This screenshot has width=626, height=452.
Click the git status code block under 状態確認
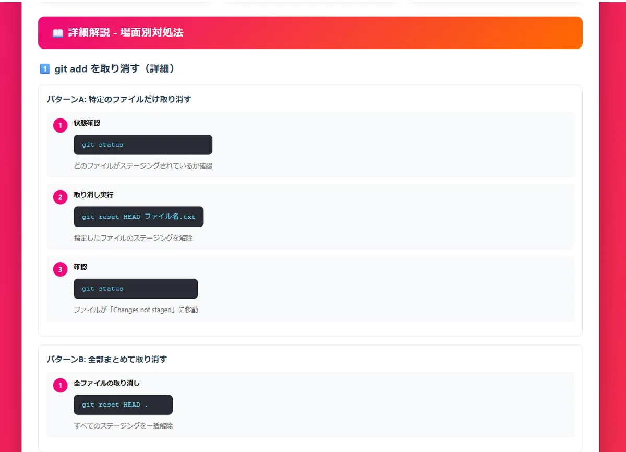[x=143, y=145]
